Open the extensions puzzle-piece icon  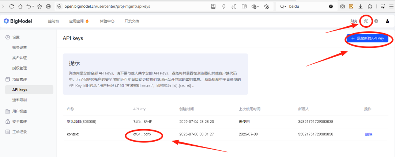370,7
